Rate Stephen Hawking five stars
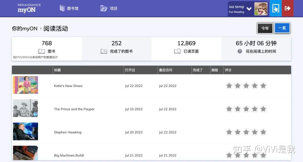This screenshot has height=162, width=303. (263, 132)
